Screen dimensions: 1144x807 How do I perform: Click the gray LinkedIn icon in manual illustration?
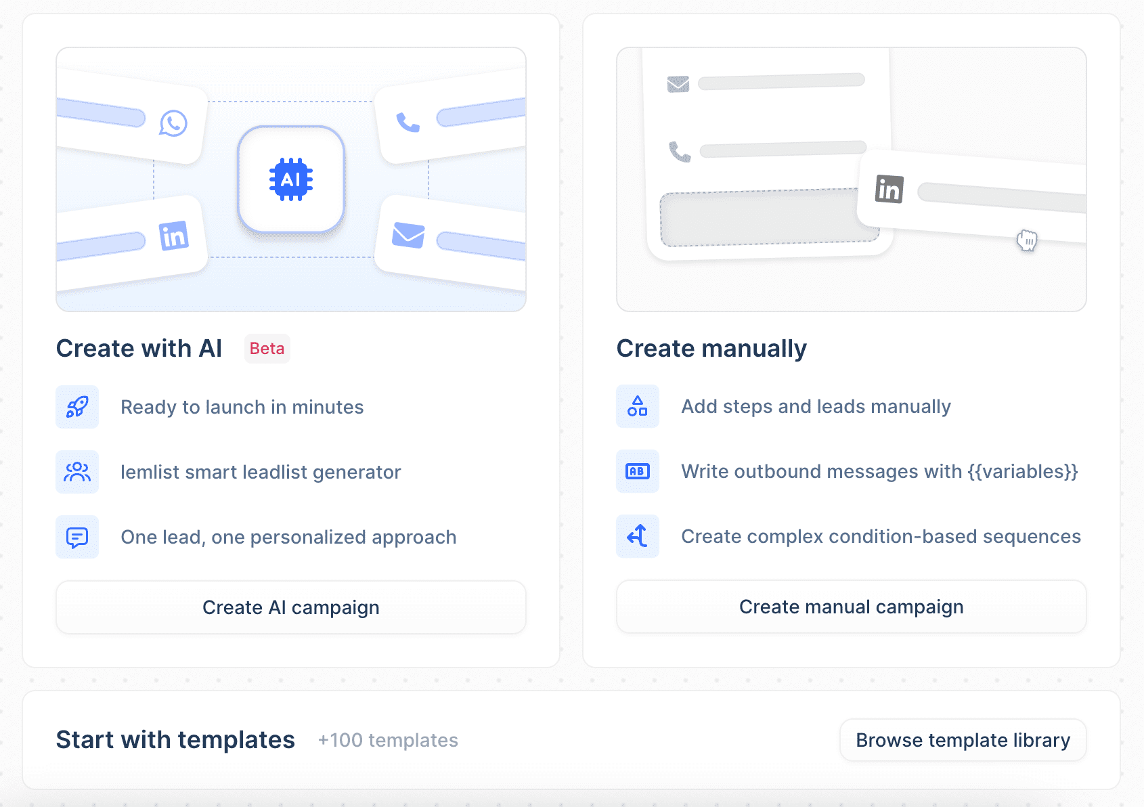point(889,190)
